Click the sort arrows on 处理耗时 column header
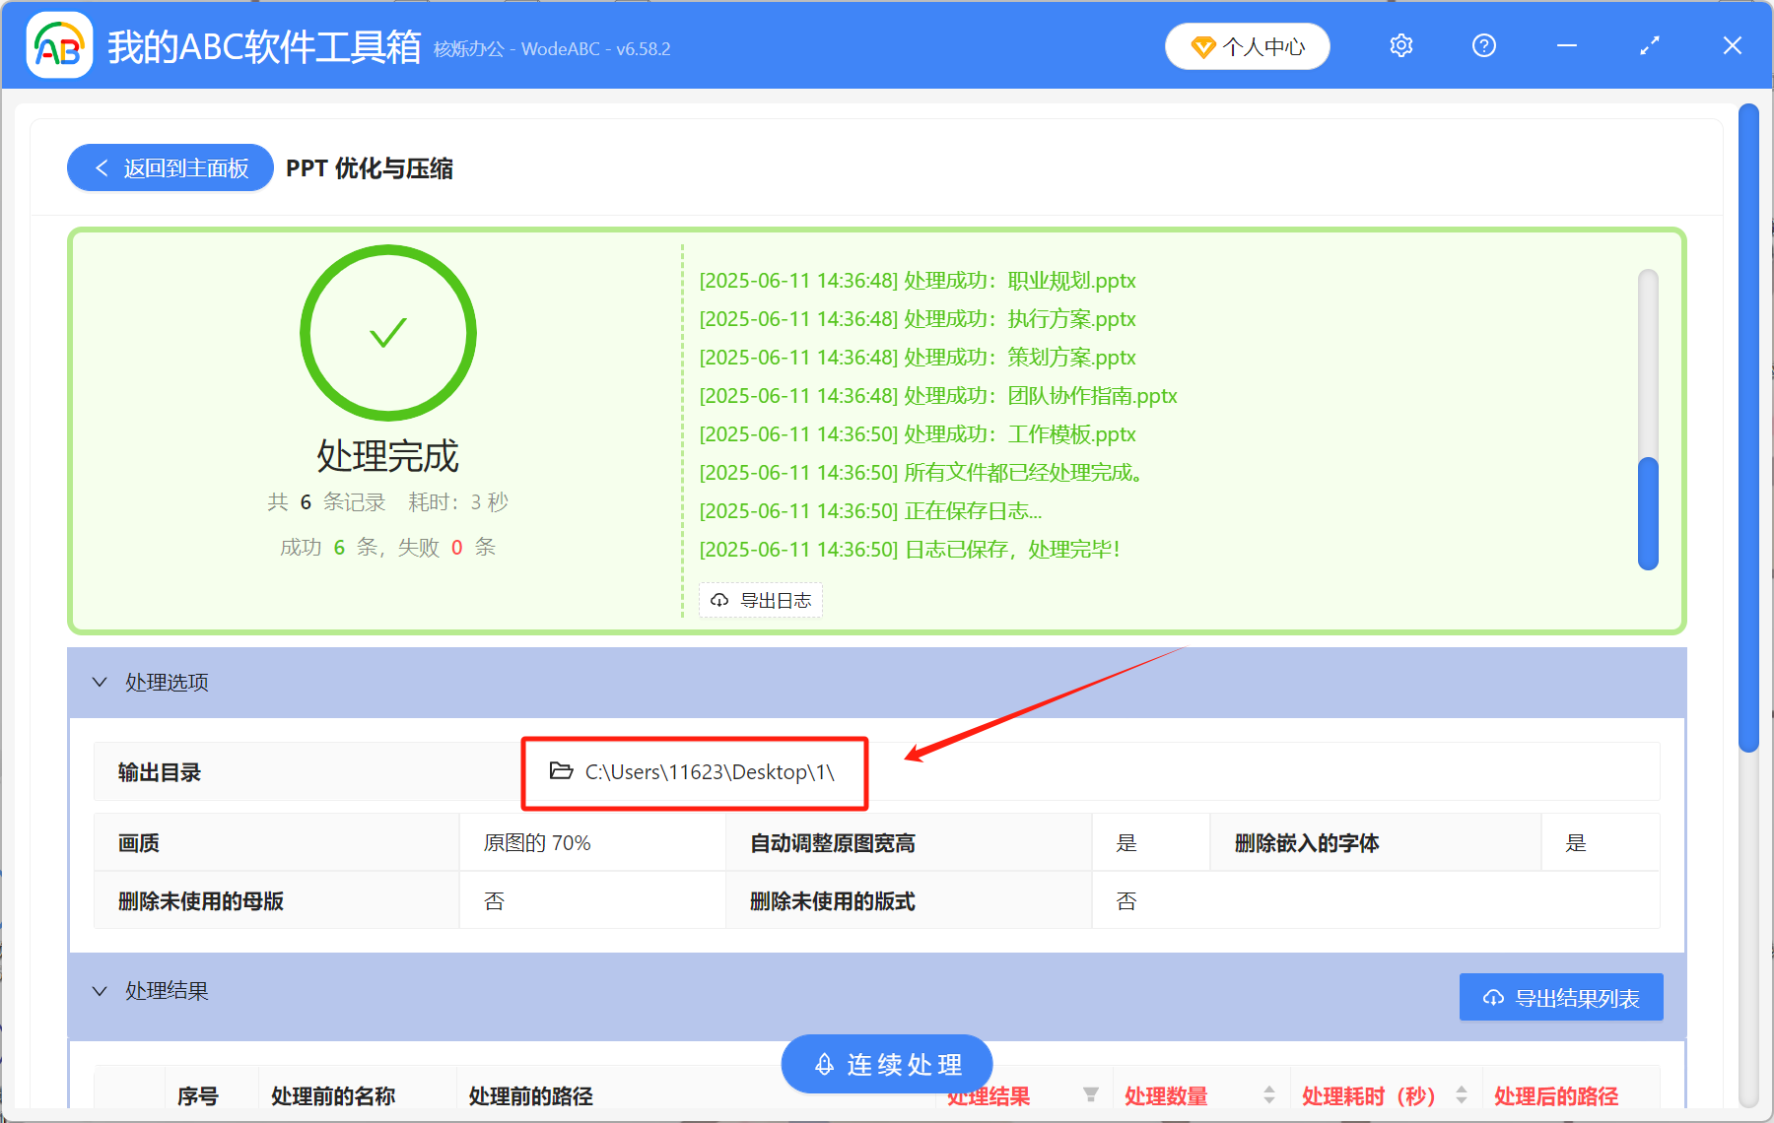Screen dimensions: 1774x1123 [1463, 1095]
